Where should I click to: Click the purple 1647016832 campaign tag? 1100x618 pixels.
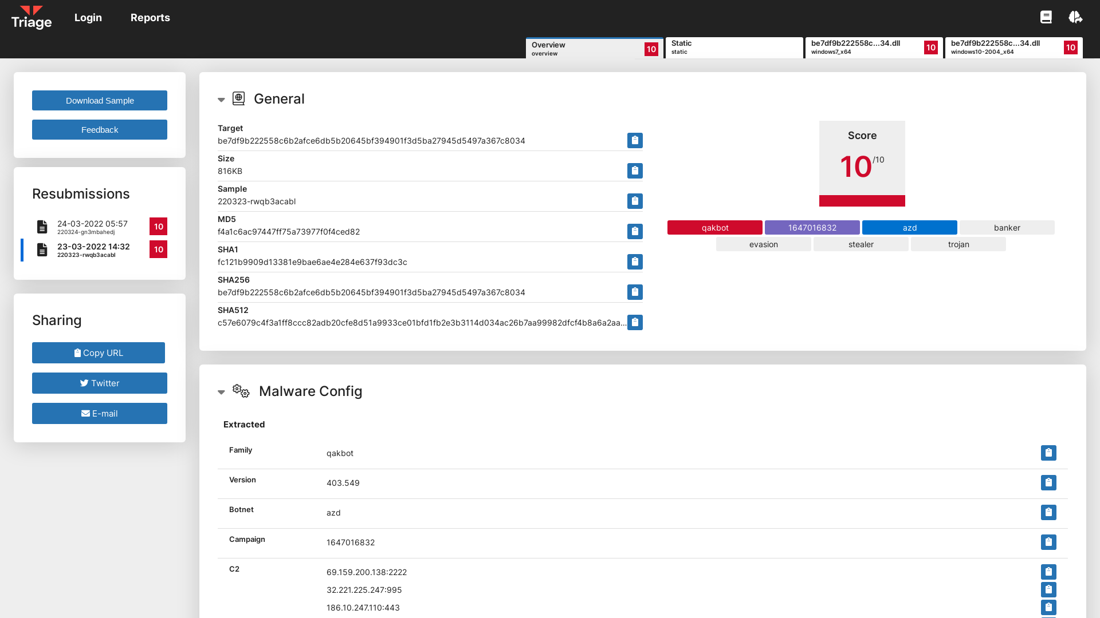click(812, 228)
